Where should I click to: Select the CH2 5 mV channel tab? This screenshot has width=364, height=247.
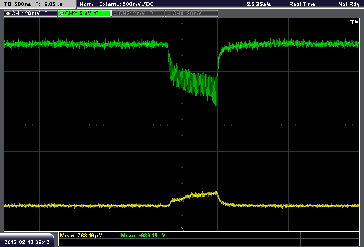point(84,14)
